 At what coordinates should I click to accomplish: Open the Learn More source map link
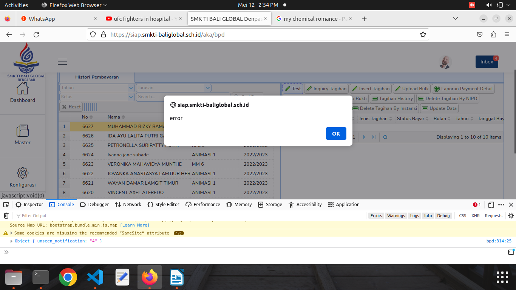point(134,225)
